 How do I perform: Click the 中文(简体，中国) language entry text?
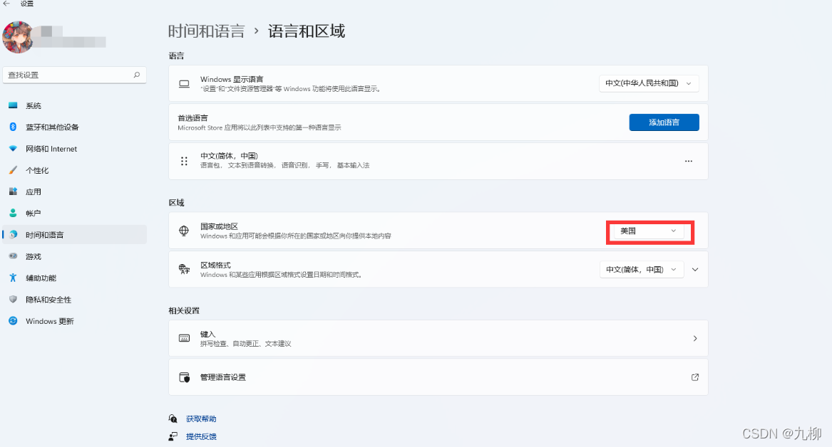229,156
